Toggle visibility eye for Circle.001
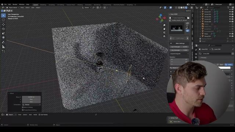The width and height of the screenshot is (235, 132). point(230,12)
